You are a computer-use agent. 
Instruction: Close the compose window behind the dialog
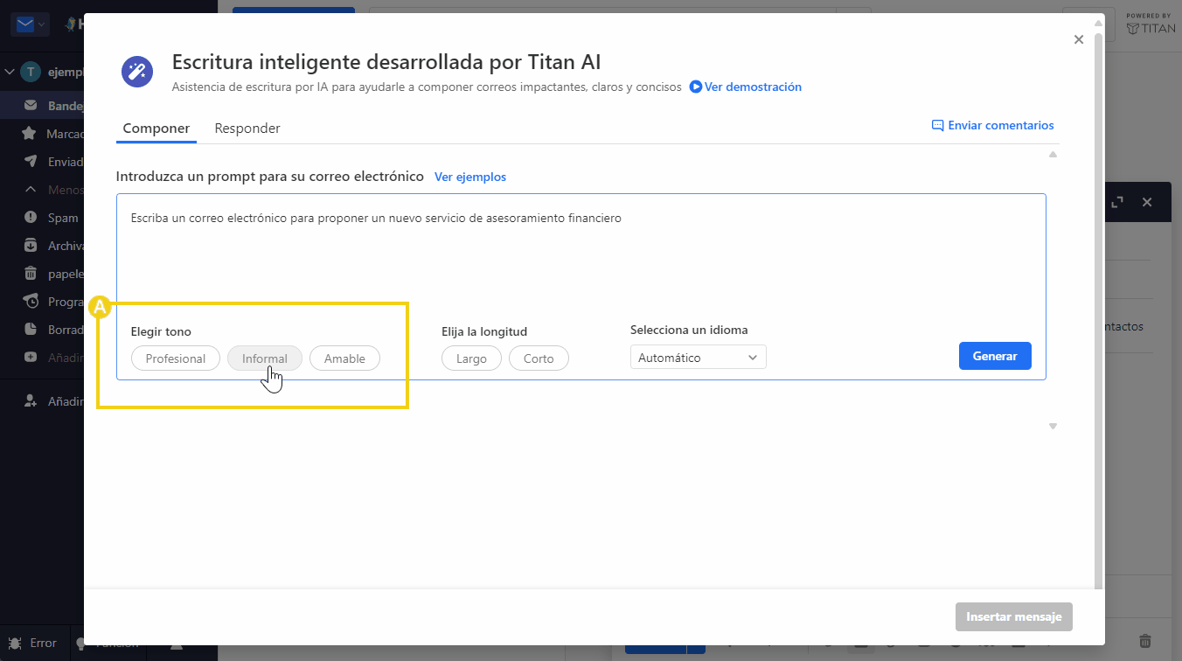(1147, 202)
